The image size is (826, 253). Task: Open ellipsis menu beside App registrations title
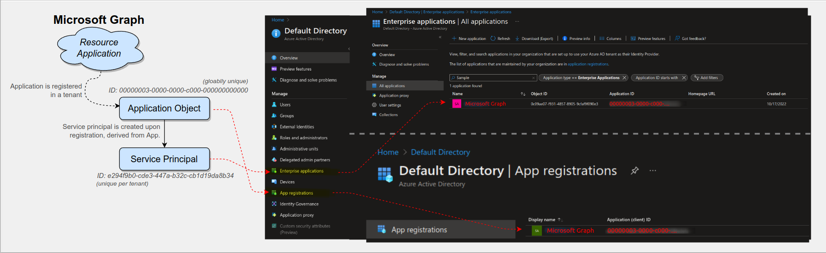click(x=653, y=171)
